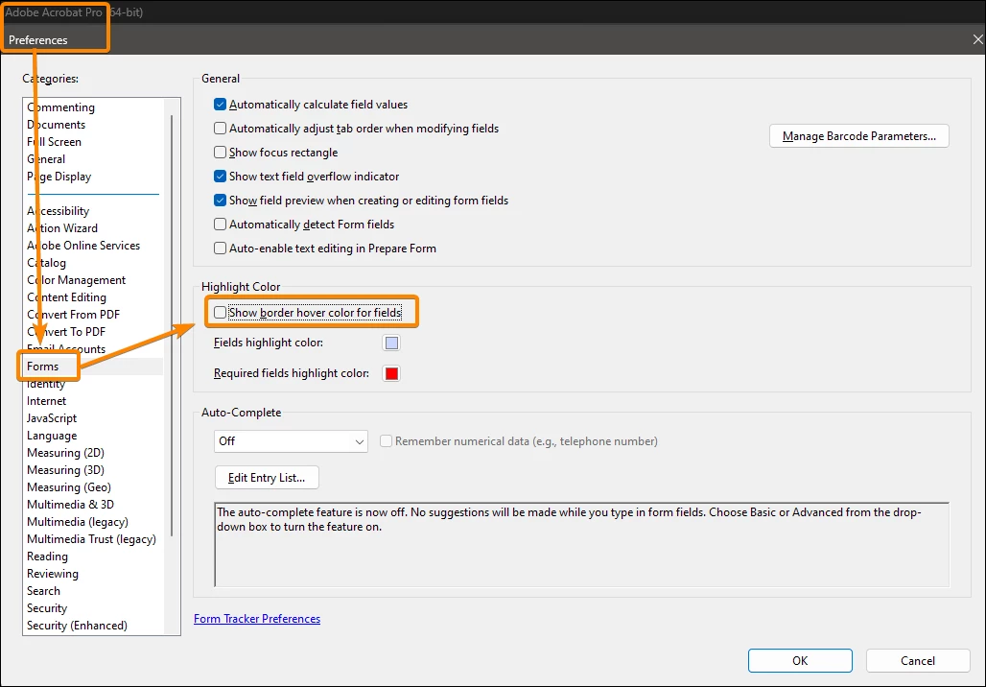Screen dimensions: 986x687
Task: Click the auto-complete description text box
Action: click(x=581, y=545)
